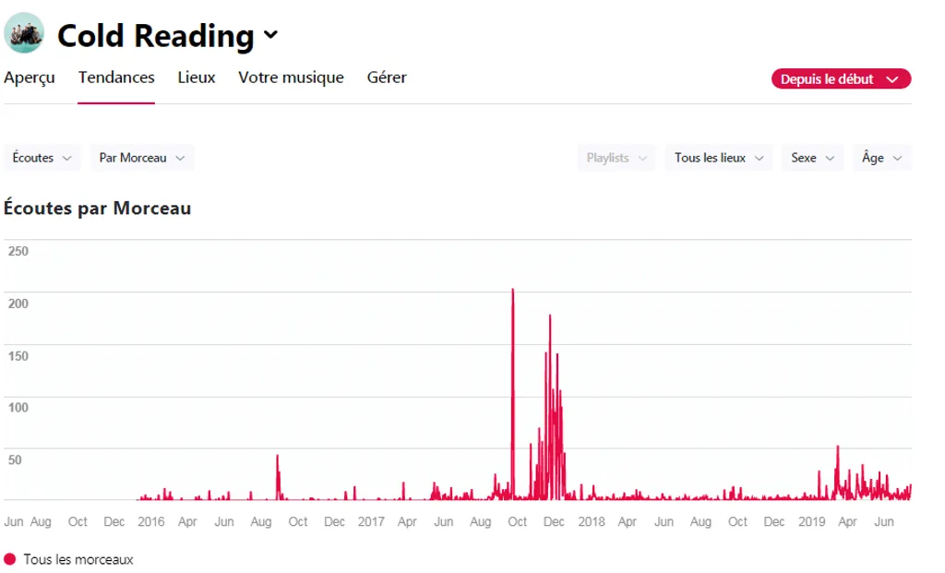The width and height of the screenshot is (945, 573).
Task: Click the chart spike near Dec 2017
Action: click(550, 317)
